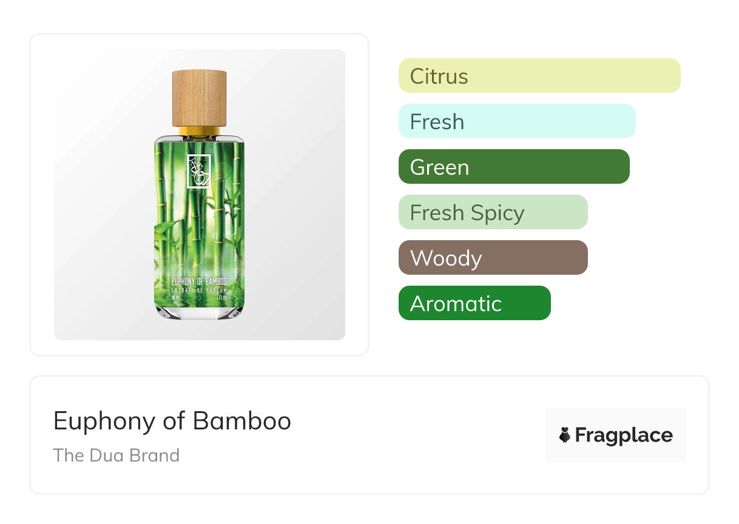Choose the dark Green accord bar
Screen dimensions: 739x524
513,167
